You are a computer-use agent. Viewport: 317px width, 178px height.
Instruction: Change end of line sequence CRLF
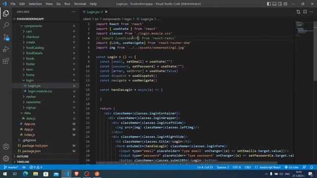[x=248, y=167]
